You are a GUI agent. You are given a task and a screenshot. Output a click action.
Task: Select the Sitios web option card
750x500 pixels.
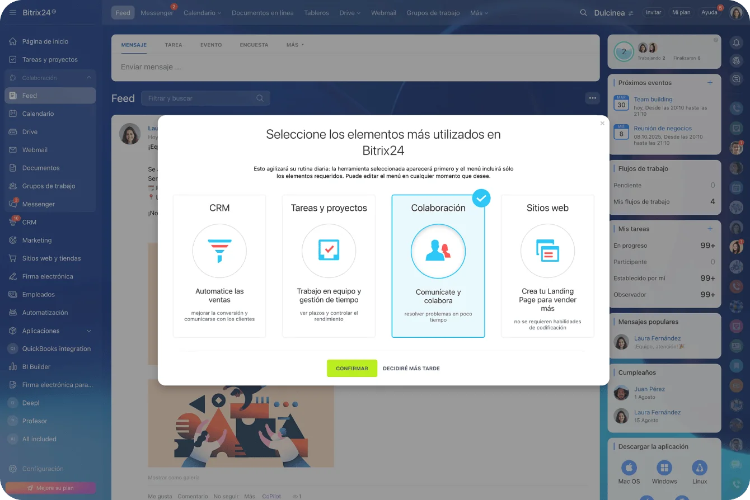pos(547,266)
